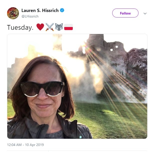Click the Poland flag emoji

(68, 27)
